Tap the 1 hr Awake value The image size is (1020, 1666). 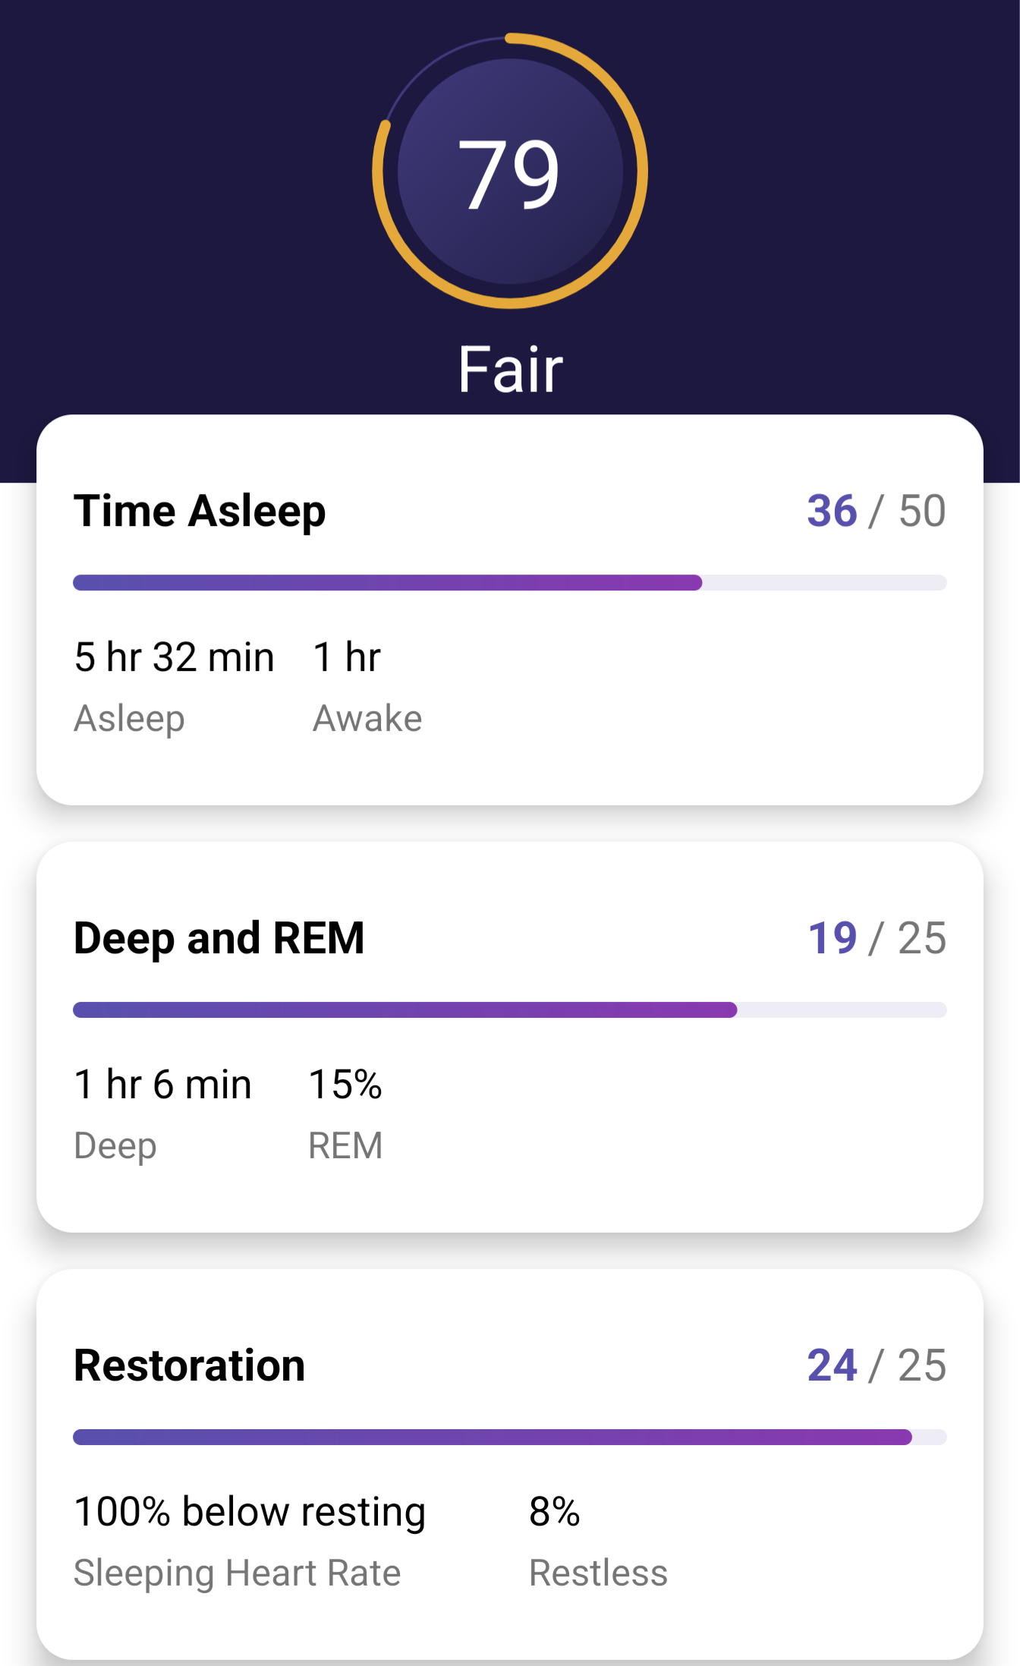tap(347, 657)
